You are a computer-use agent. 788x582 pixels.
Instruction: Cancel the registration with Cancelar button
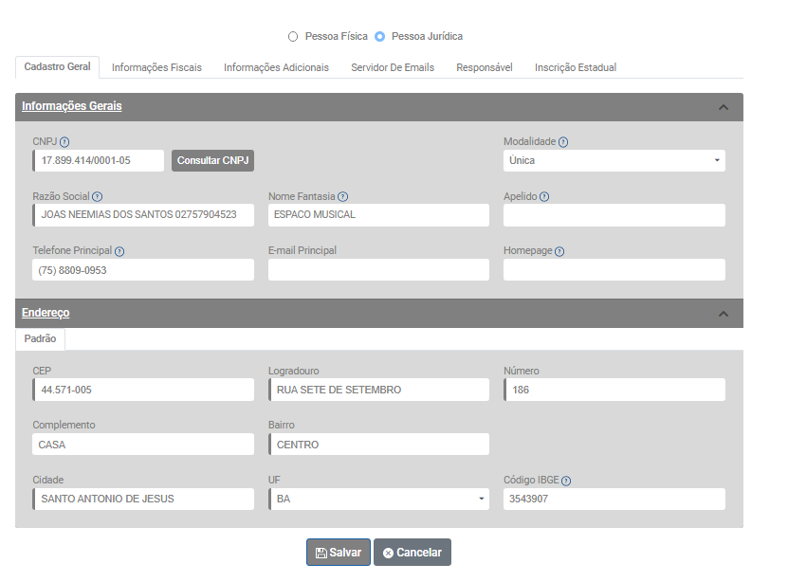click(x=412, y=553)
